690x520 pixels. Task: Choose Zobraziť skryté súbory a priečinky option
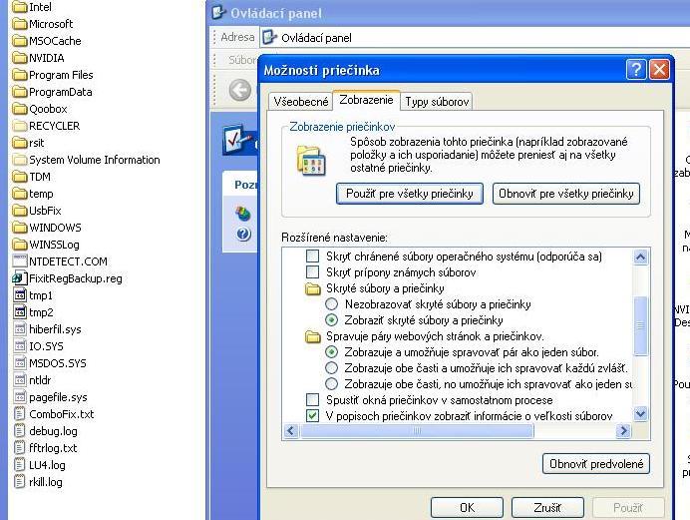pos(333,320)
